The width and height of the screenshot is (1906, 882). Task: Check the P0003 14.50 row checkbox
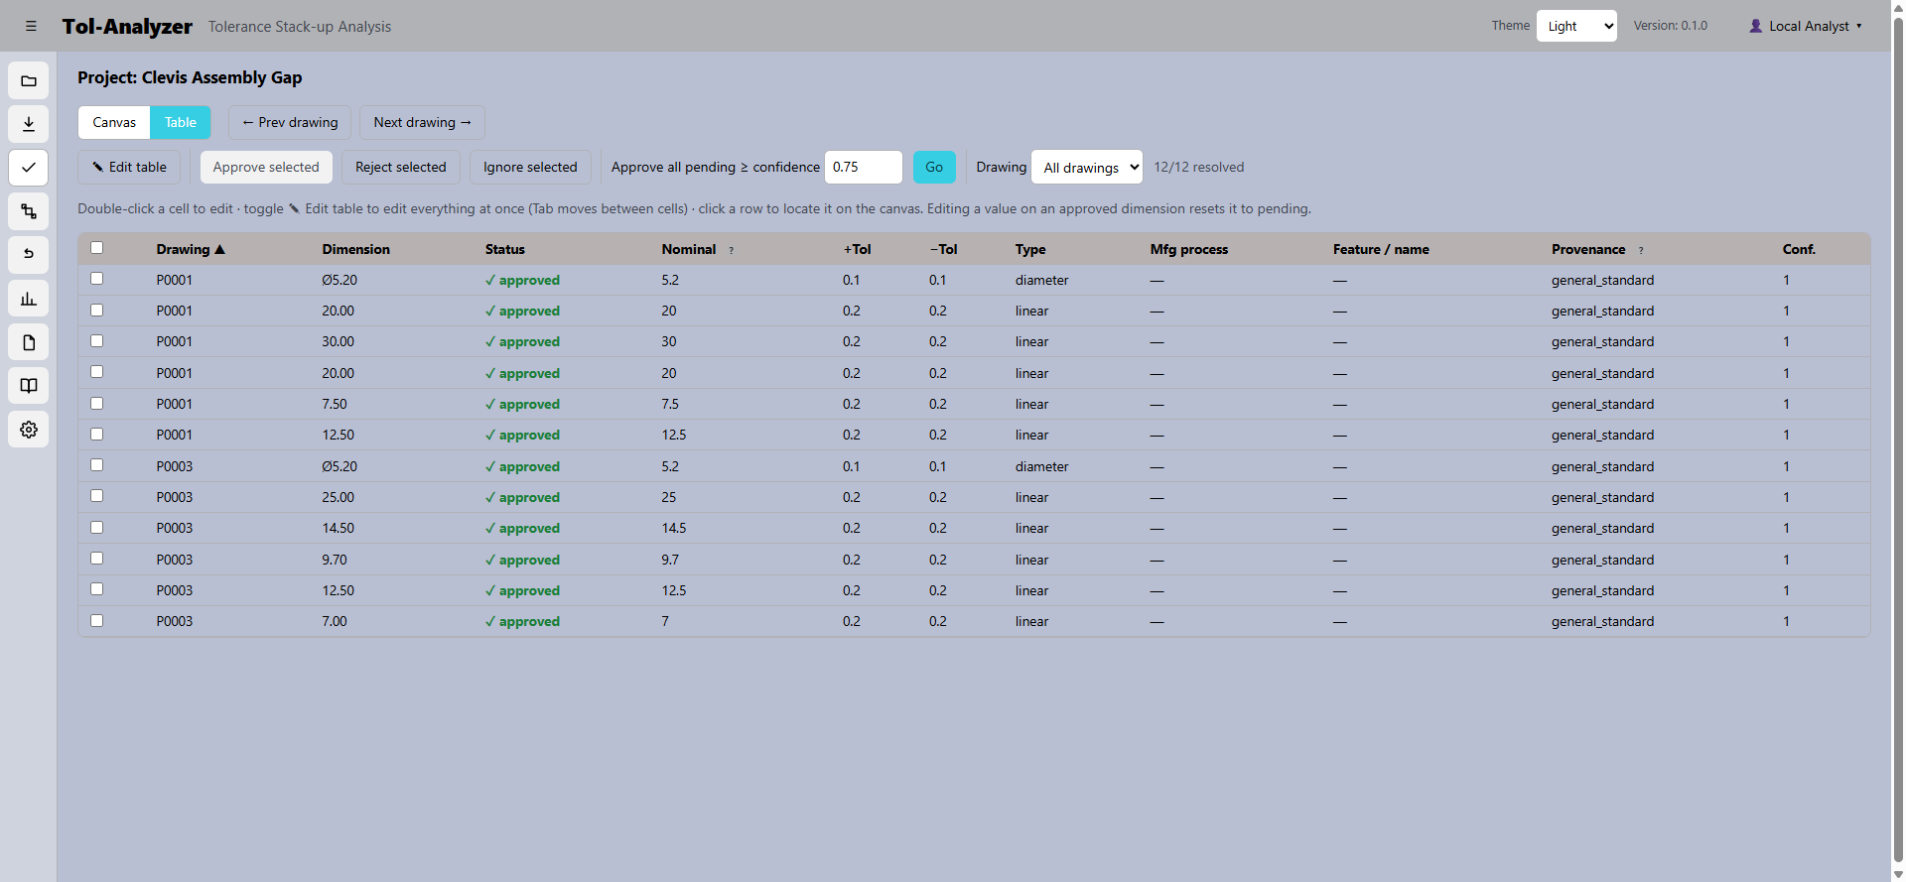[97, 528]
